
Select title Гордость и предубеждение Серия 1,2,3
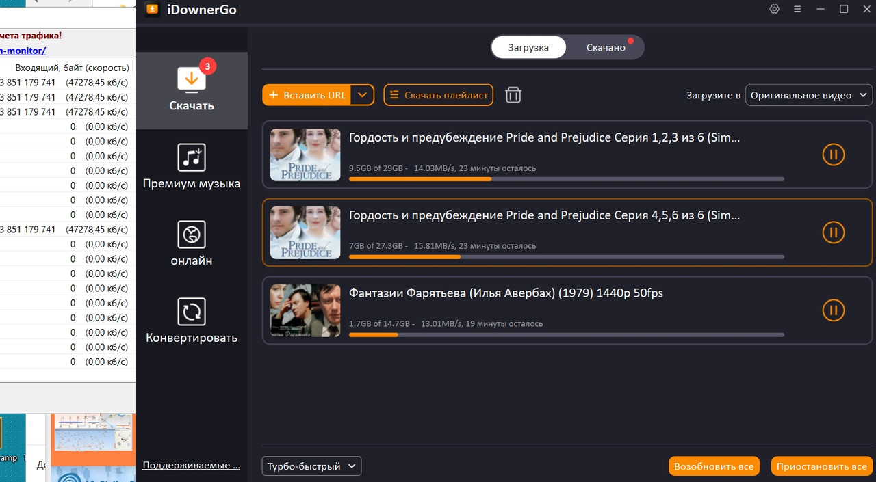pyautogui.click(x=545, y=137)
